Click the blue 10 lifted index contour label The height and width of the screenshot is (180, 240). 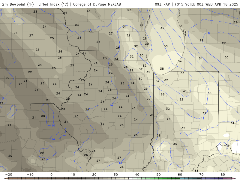[200, 130]
